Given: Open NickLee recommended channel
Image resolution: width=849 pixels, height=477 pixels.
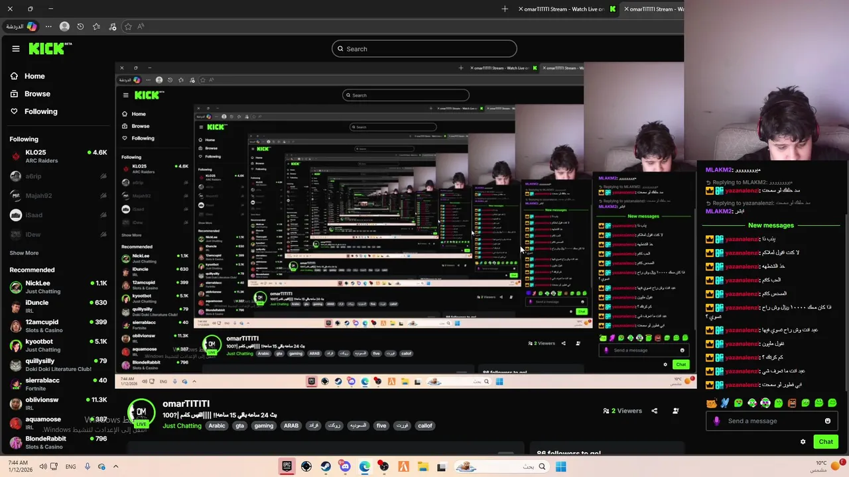Looking at the screenshot, I should pos(58,287).
